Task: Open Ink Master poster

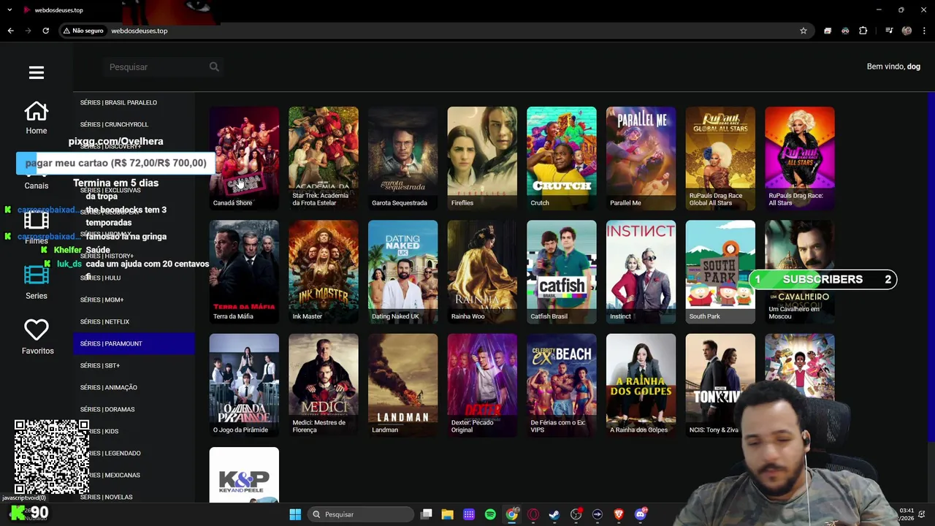Action: click(324, 272)
